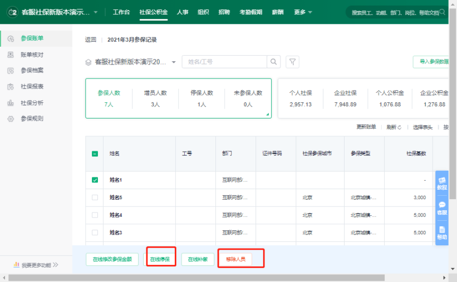Screen dimensions: 457x282
Task: Open the 工作台 menu
Action: tap(121, 12)
